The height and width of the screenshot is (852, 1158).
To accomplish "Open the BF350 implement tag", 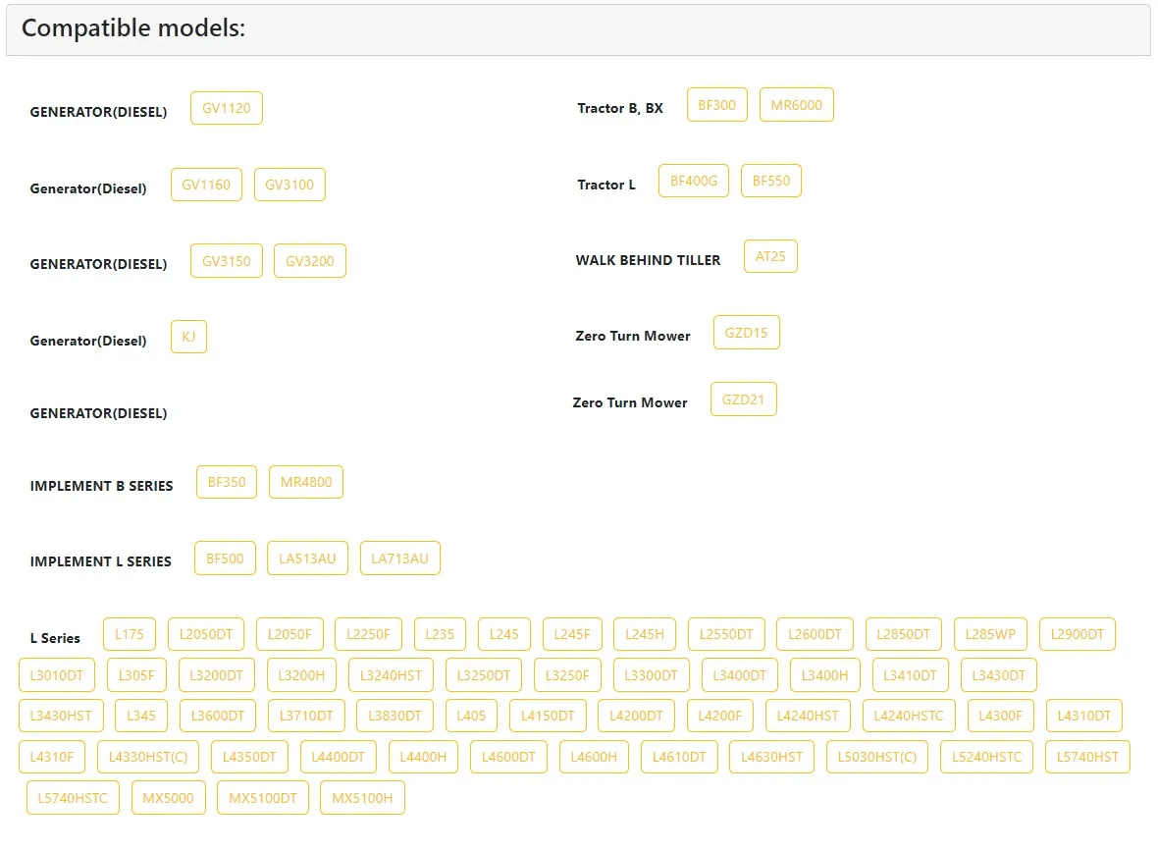I will pyautogui.click(x=226, y=482).
